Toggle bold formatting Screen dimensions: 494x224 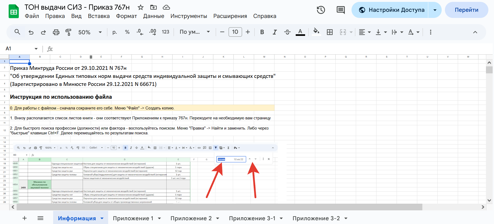(x=262, y=32)
